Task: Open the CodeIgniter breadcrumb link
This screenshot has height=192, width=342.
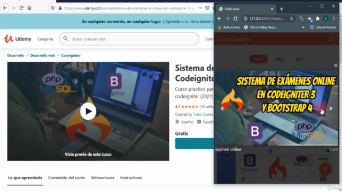Action: point(71,55)
